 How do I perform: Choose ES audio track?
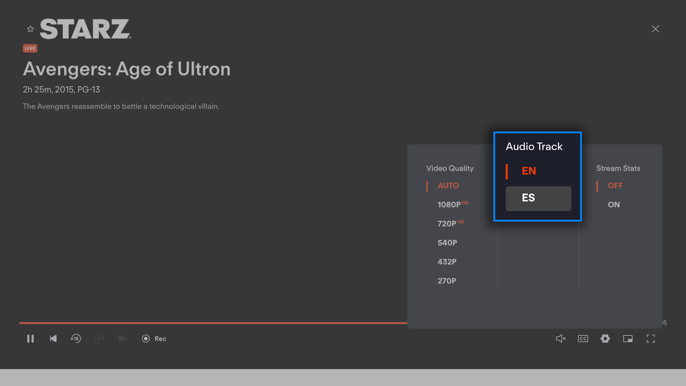click(x=539, y=198)
